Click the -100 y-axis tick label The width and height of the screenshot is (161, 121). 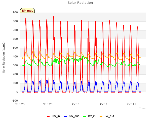(x=15, y=101)
